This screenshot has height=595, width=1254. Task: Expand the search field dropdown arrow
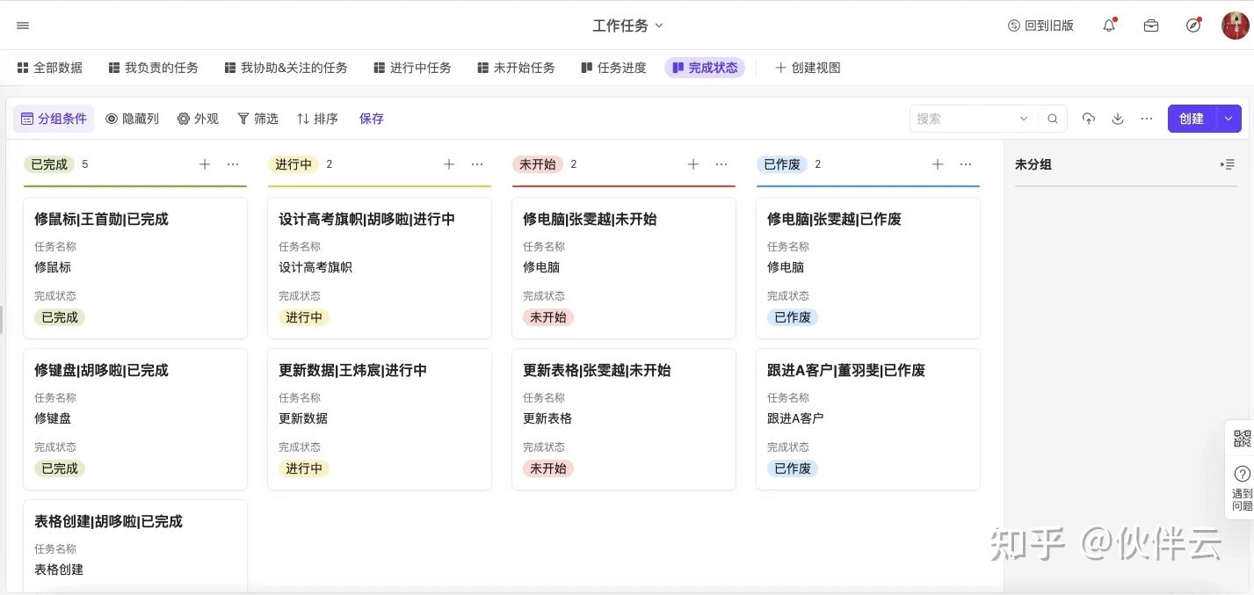tap(1024, 119)
